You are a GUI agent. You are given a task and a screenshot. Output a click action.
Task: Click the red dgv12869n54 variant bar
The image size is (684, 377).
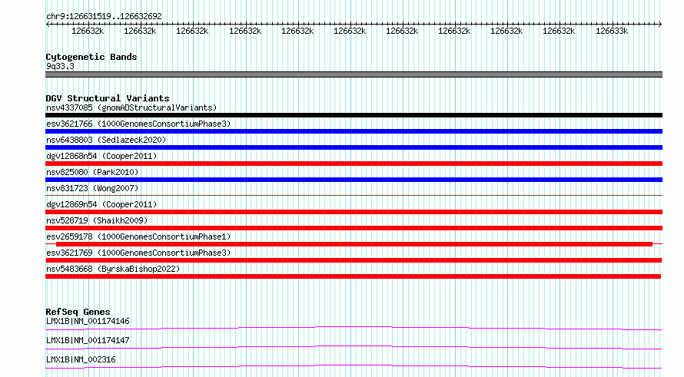coord(354,212)
